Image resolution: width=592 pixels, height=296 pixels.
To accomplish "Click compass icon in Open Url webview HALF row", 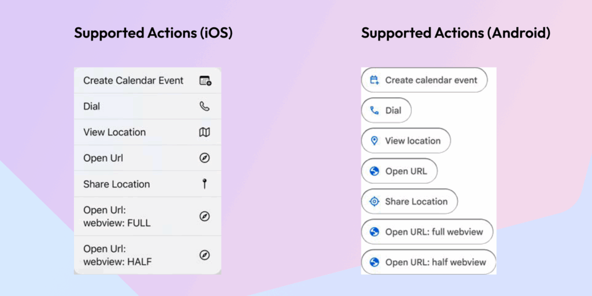I will click(205, 255).
